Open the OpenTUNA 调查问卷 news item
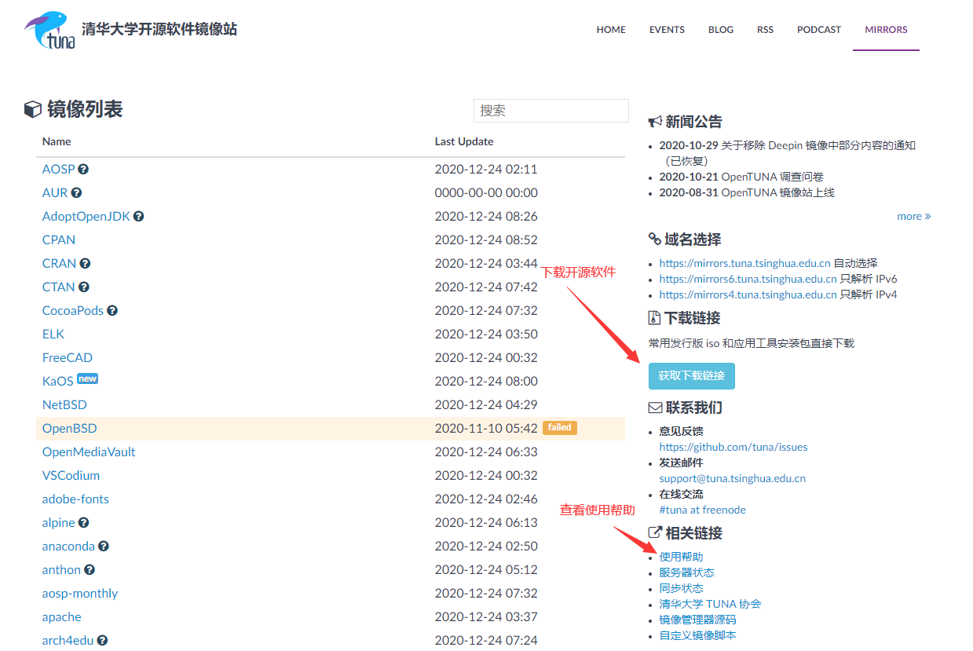973x651 pixels. 741,177
